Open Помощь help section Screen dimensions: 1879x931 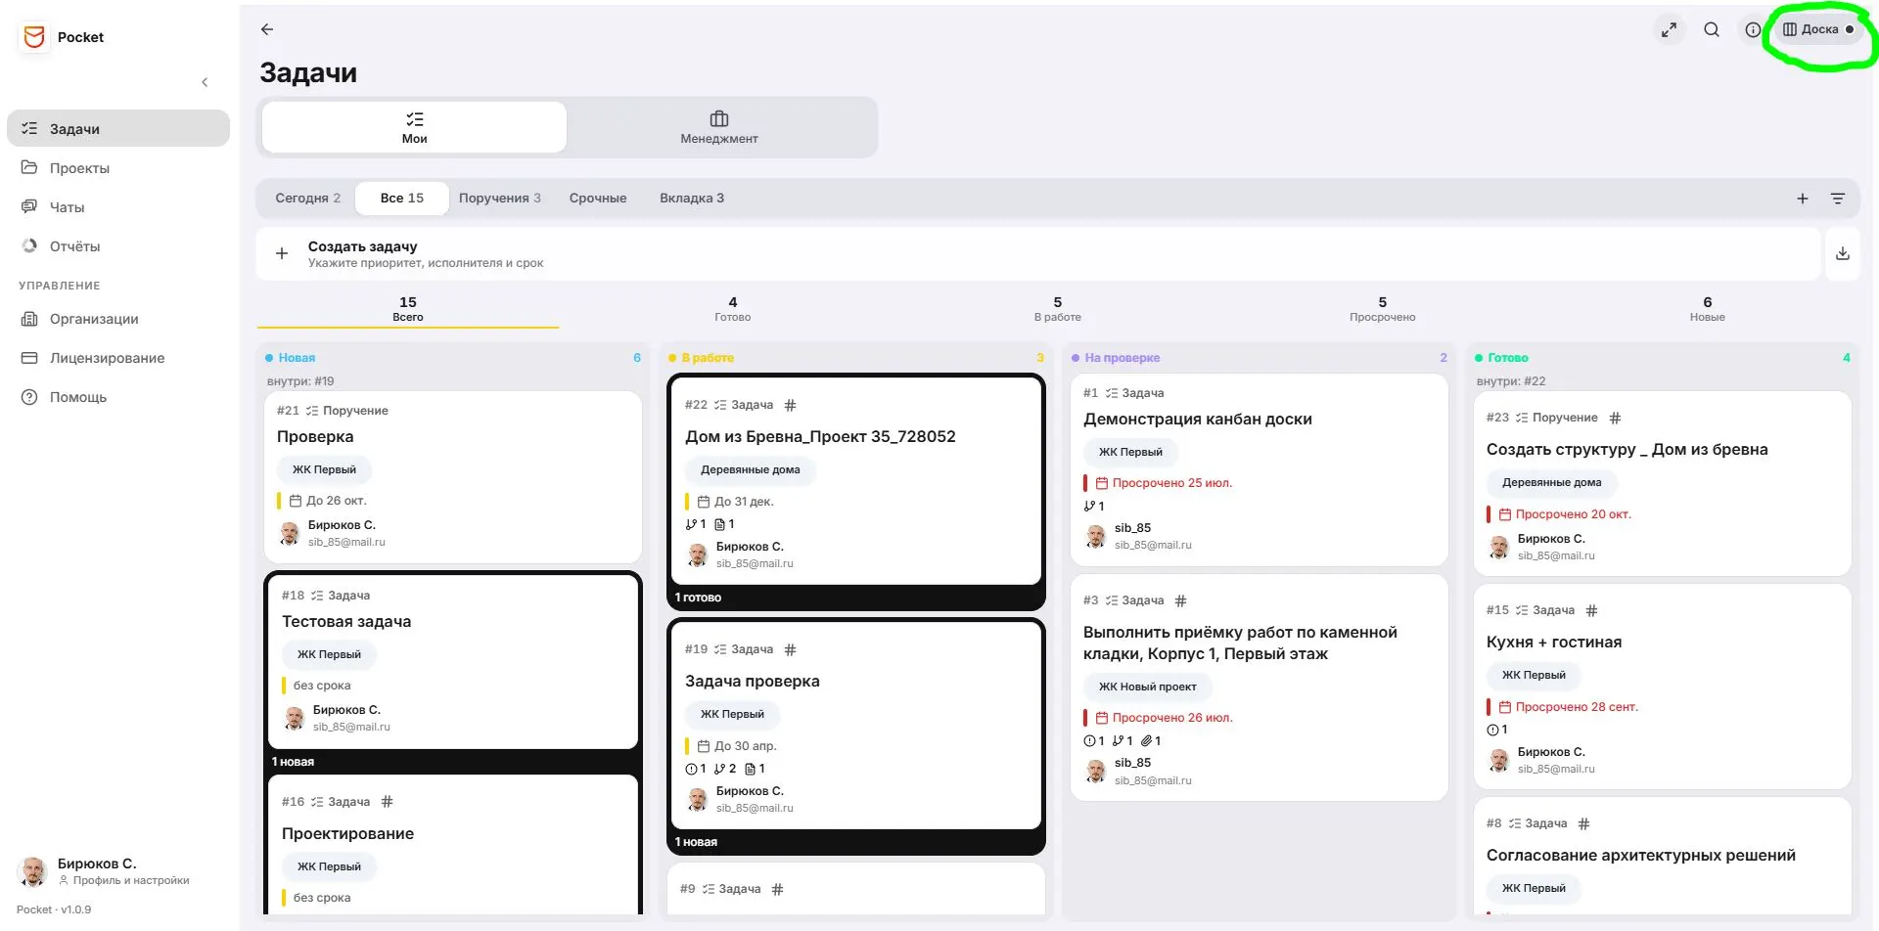click(x=118, y=397)
